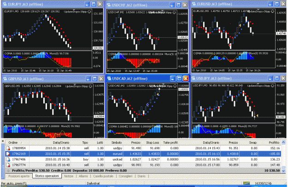Minimize the EURUSD,M3 chart window
The height and width of the screenshot is (187, 288).
[x=270, y=4]
